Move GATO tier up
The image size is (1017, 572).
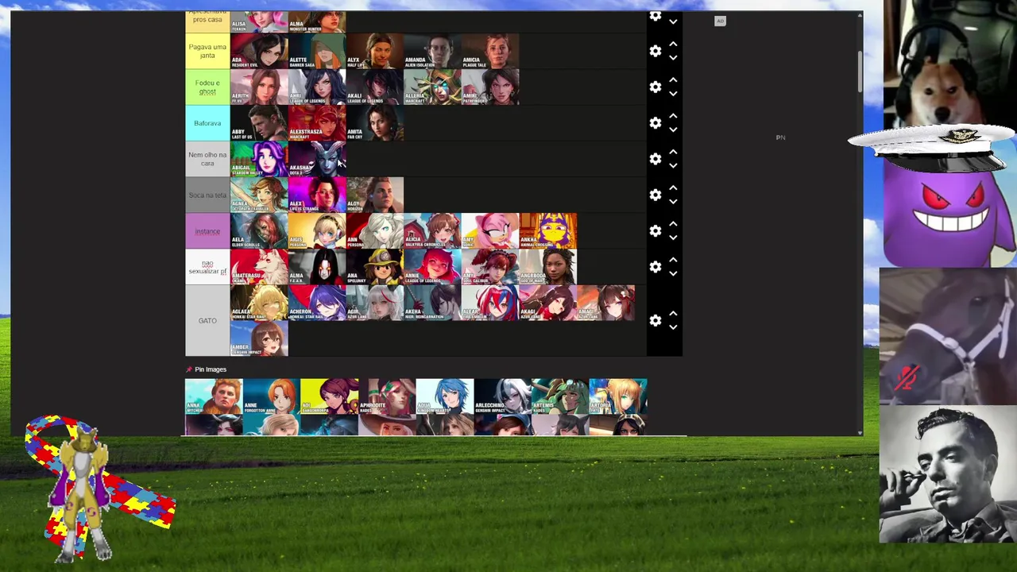pyautogui.click(x=673, y=313)
